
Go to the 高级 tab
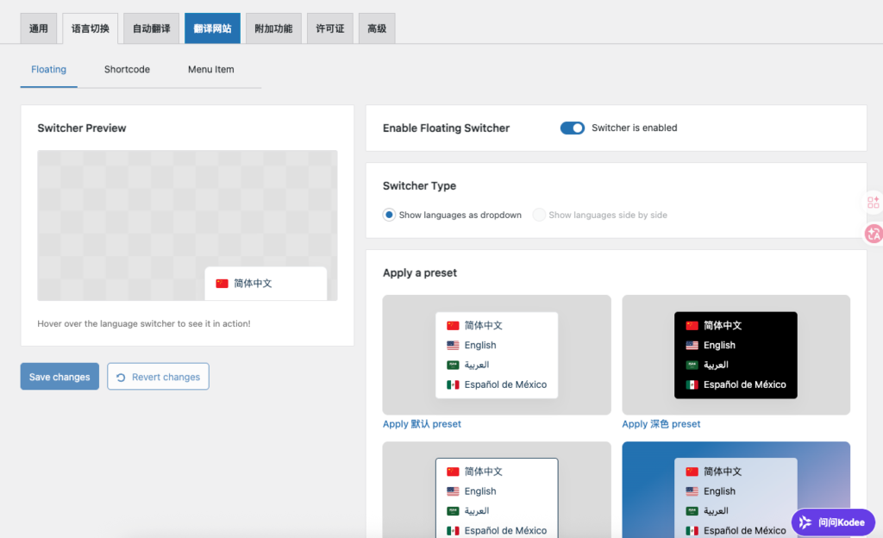(377, 28)
